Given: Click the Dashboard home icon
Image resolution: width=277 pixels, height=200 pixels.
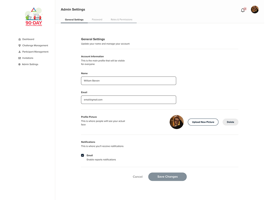Looking at the screenshot, I should pyautogui.click(x=20, y=39).
